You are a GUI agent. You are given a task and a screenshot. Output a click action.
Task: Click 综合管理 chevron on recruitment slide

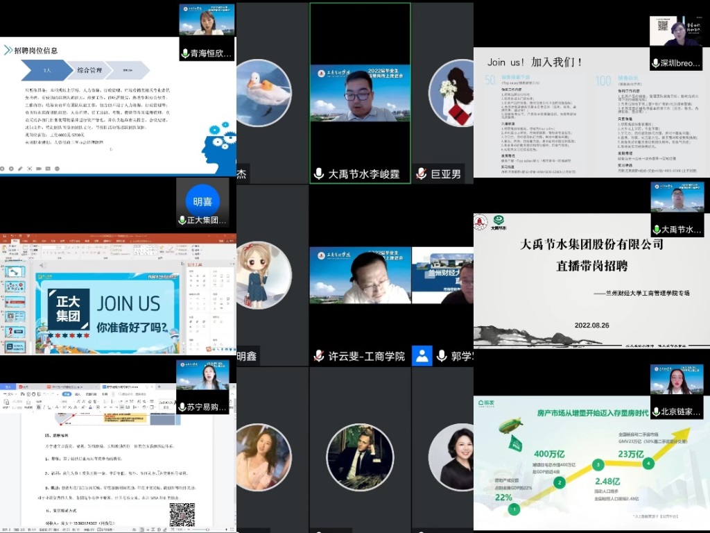89,70
